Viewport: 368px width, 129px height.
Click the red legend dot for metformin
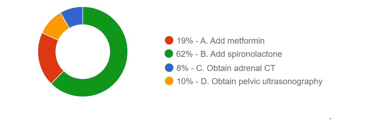coord(169,41)
